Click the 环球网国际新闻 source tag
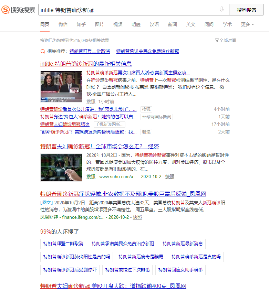The image size is (269, 290). [x=157, y=117]
